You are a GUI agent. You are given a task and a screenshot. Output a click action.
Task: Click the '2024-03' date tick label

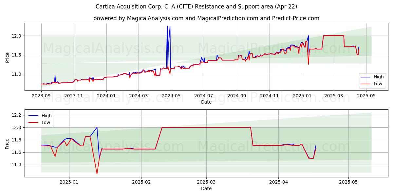click(x=138, y=96)
